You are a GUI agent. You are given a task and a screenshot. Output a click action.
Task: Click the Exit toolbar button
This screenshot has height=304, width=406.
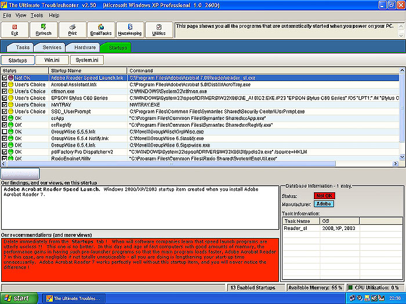tap(14, 30)
